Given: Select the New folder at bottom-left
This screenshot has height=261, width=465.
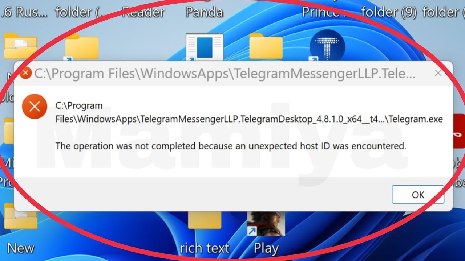Looking at the screenshot, I should pos(21,216).
